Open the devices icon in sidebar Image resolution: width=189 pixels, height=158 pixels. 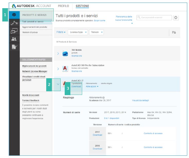tap(14, 31)
